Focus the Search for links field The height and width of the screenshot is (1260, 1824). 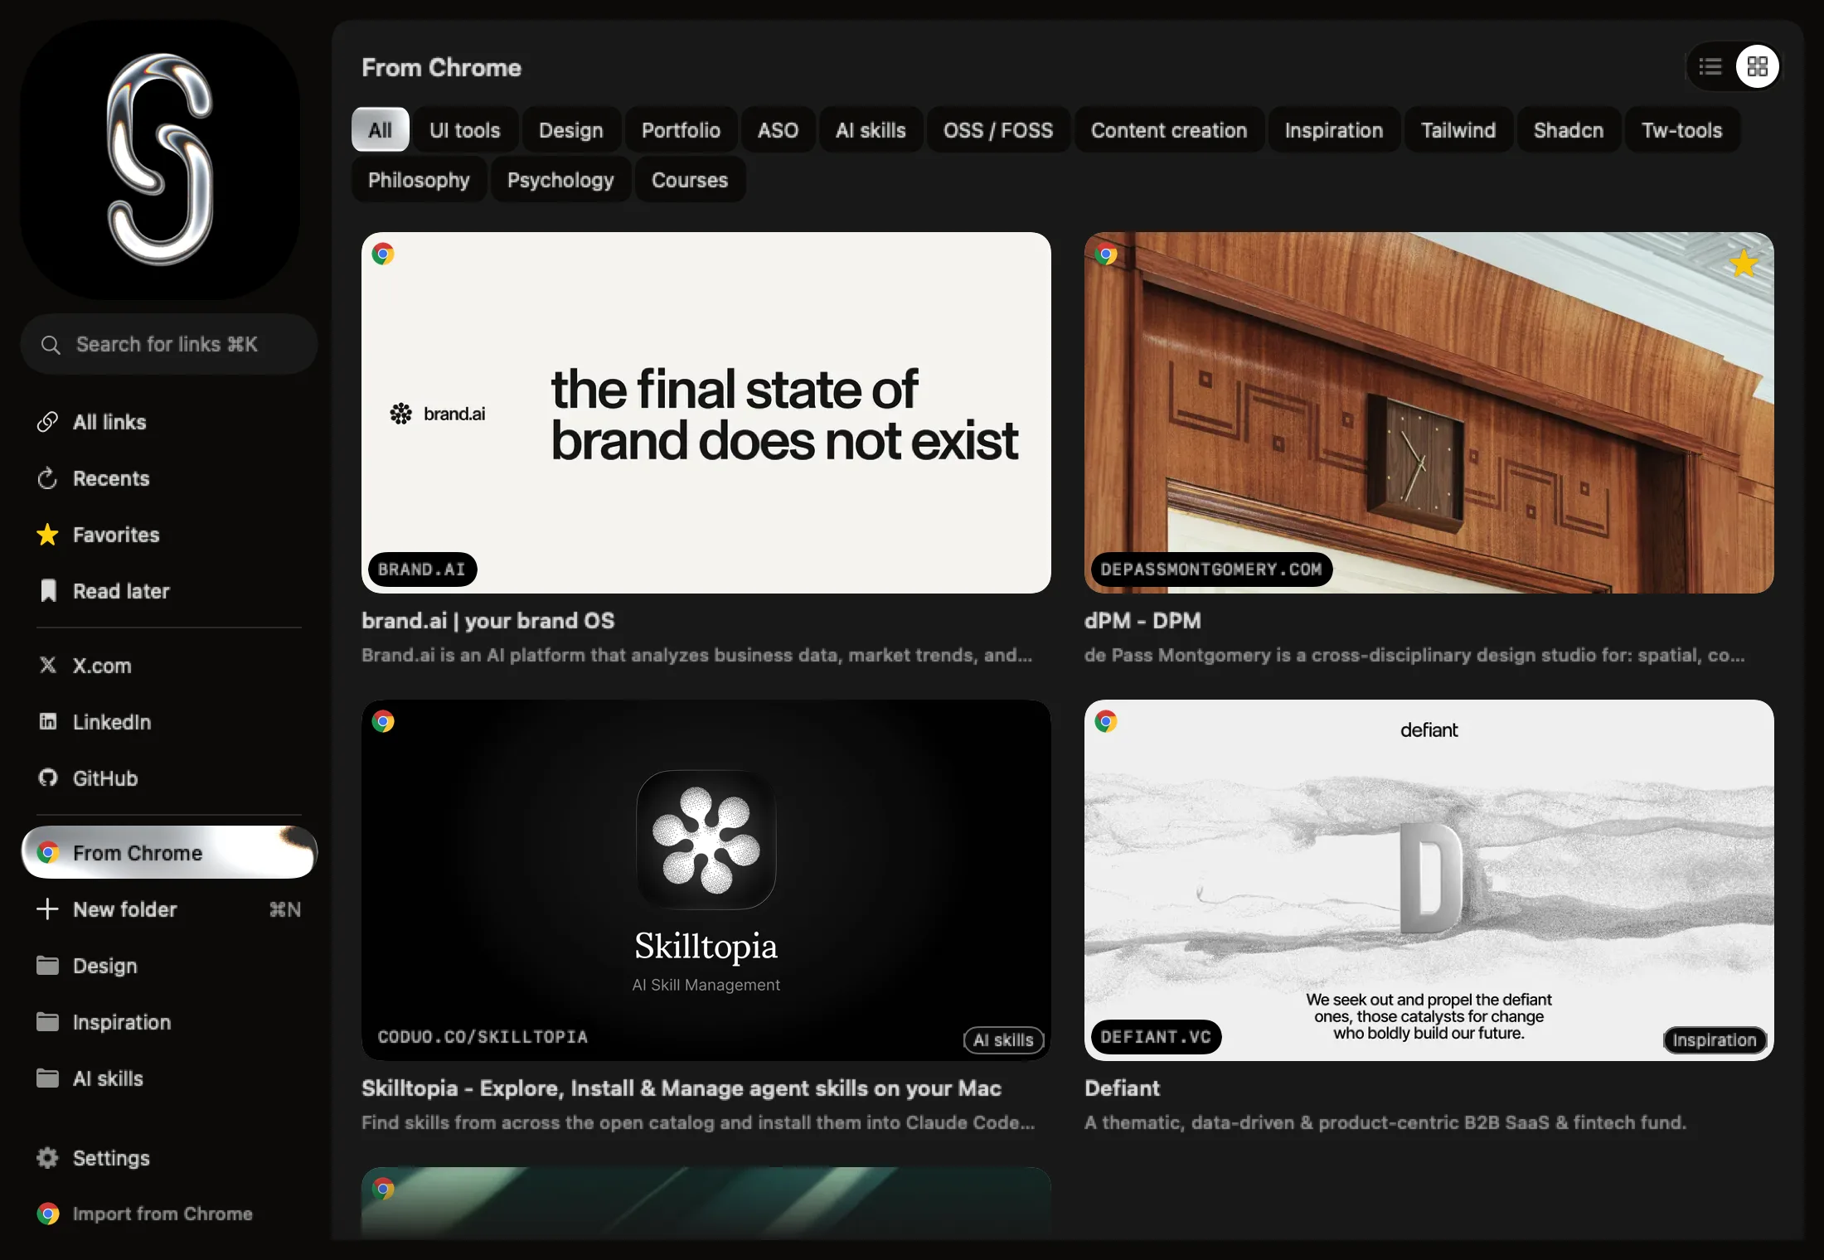coord(169,344)
